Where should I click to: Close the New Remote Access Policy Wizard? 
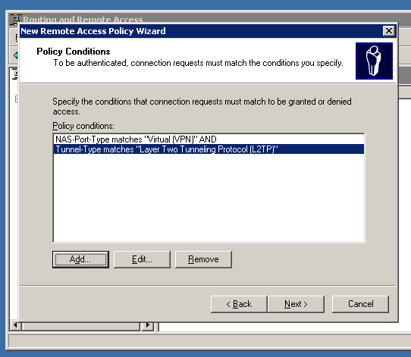pyautogui.click(x=389, y=31)
